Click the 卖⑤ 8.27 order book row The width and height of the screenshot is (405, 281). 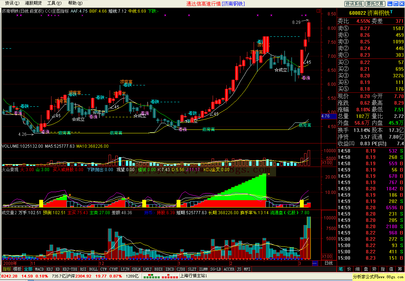tap(371, 28)
